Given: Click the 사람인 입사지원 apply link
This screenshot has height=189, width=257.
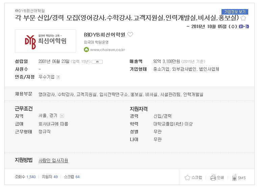Looking at the screenshot, I should click(53, 160).
